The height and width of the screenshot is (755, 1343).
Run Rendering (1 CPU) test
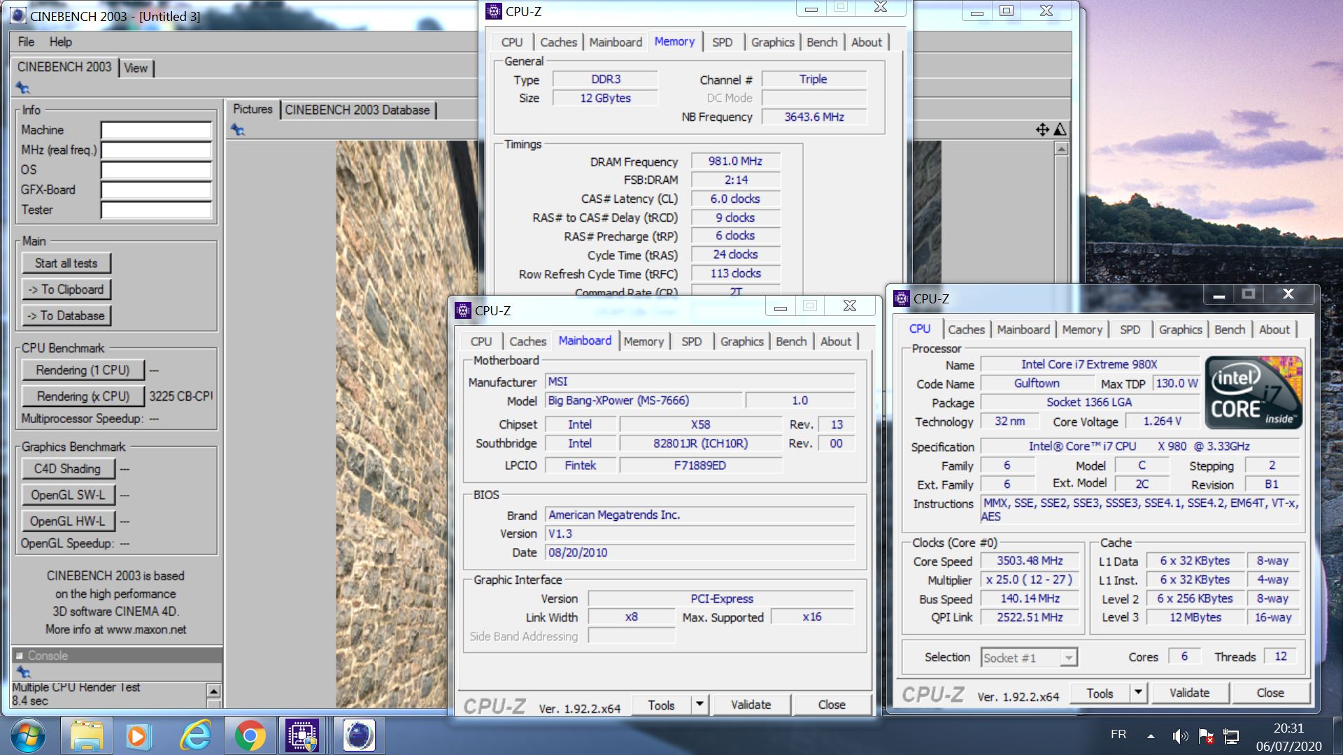[83, 370]
